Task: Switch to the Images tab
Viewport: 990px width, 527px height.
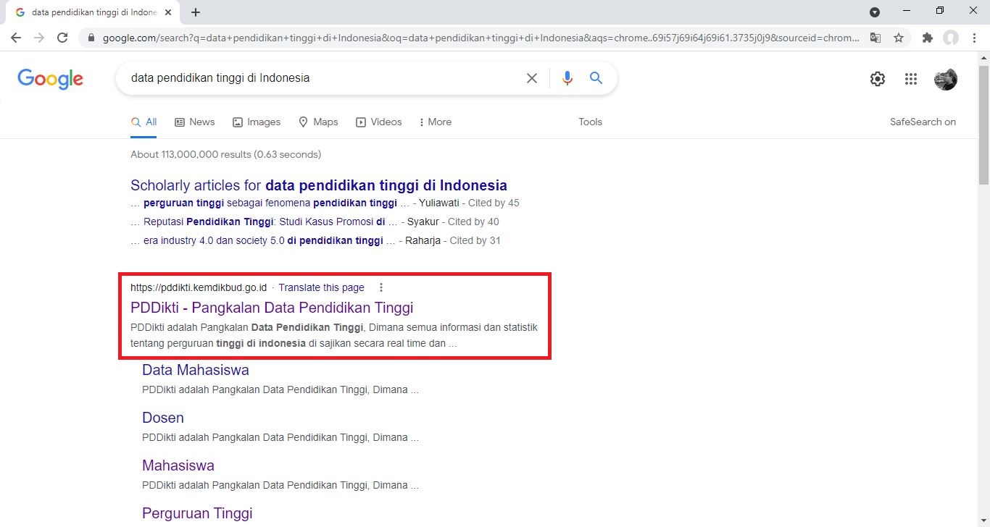Action: (257, 122)
